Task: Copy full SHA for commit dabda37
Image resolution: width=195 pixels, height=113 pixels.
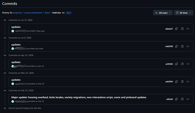Action: coord(176,29)
